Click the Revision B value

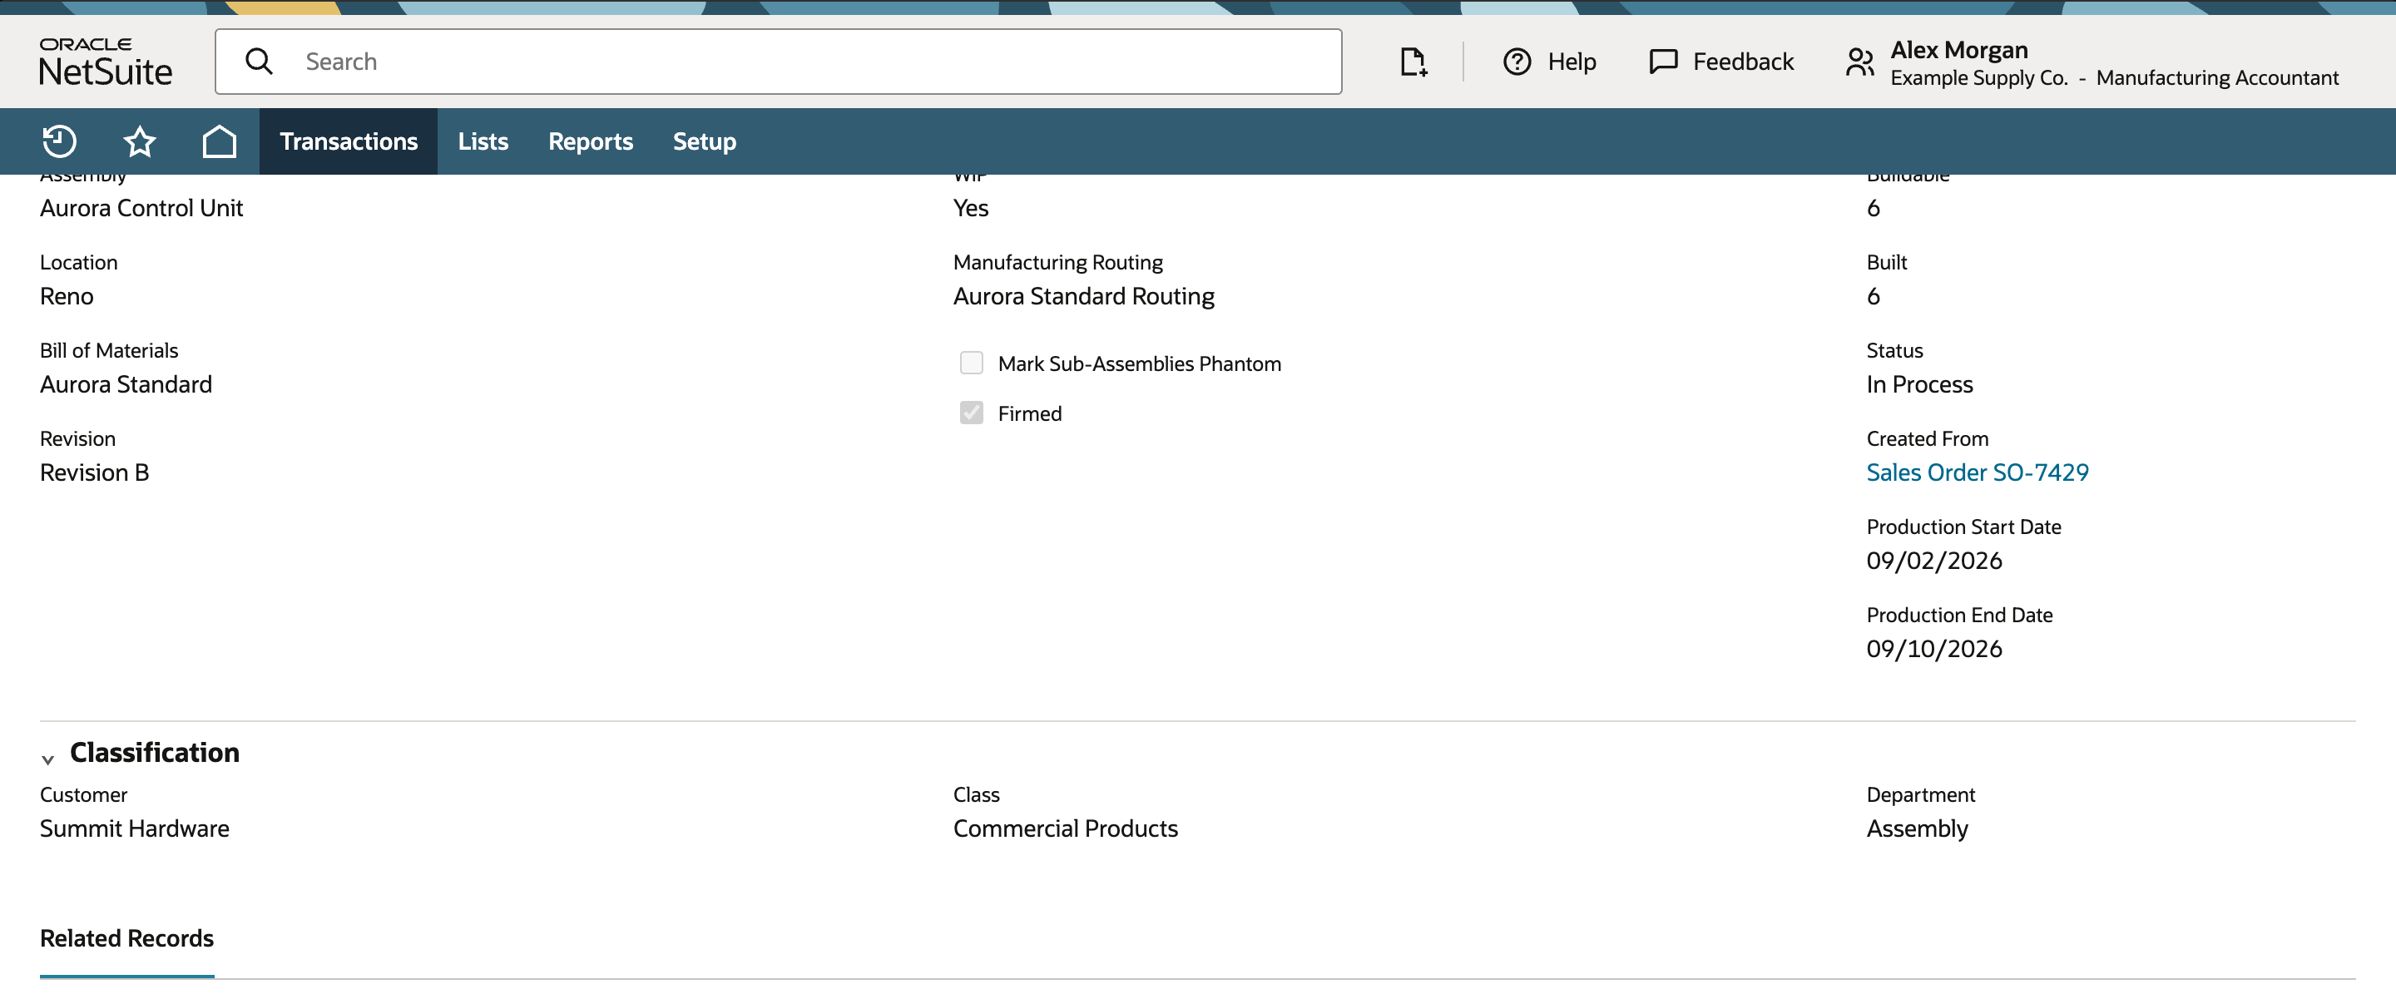[94, 472]
